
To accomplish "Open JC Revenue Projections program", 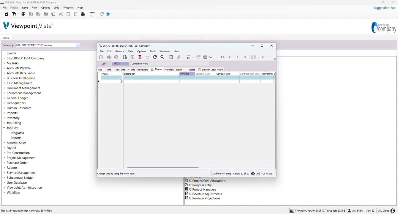I will pyautogui.click(x=203, y=198).
